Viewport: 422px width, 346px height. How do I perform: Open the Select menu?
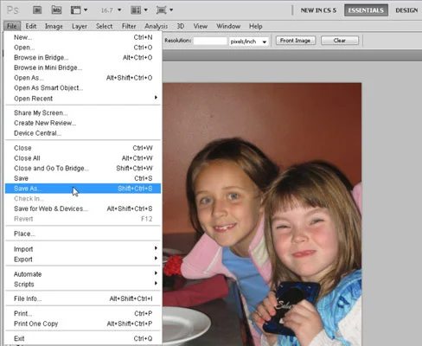pyautogui.click(x=104, y=26)
